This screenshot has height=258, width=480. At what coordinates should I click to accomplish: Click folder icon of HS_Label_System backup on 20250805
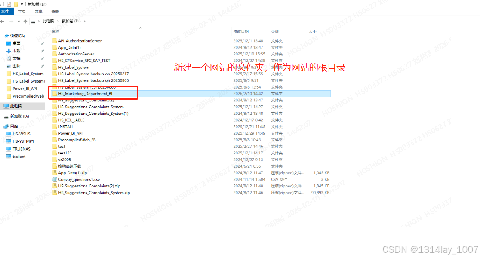pos(55,80)
